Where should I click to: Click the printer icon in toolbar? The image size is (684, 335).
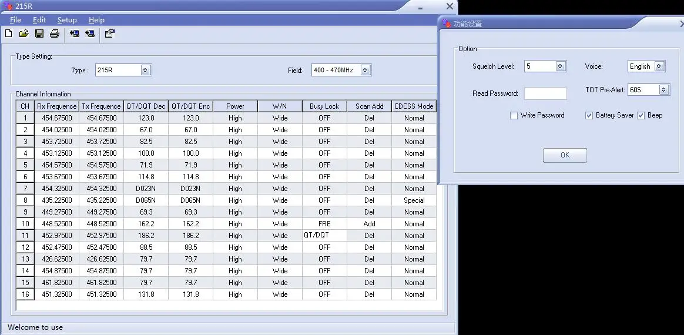click(55, 33)
